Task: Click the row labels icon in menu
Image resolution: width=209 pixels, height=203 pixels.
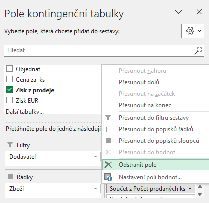Action: [x=108, y=129]
